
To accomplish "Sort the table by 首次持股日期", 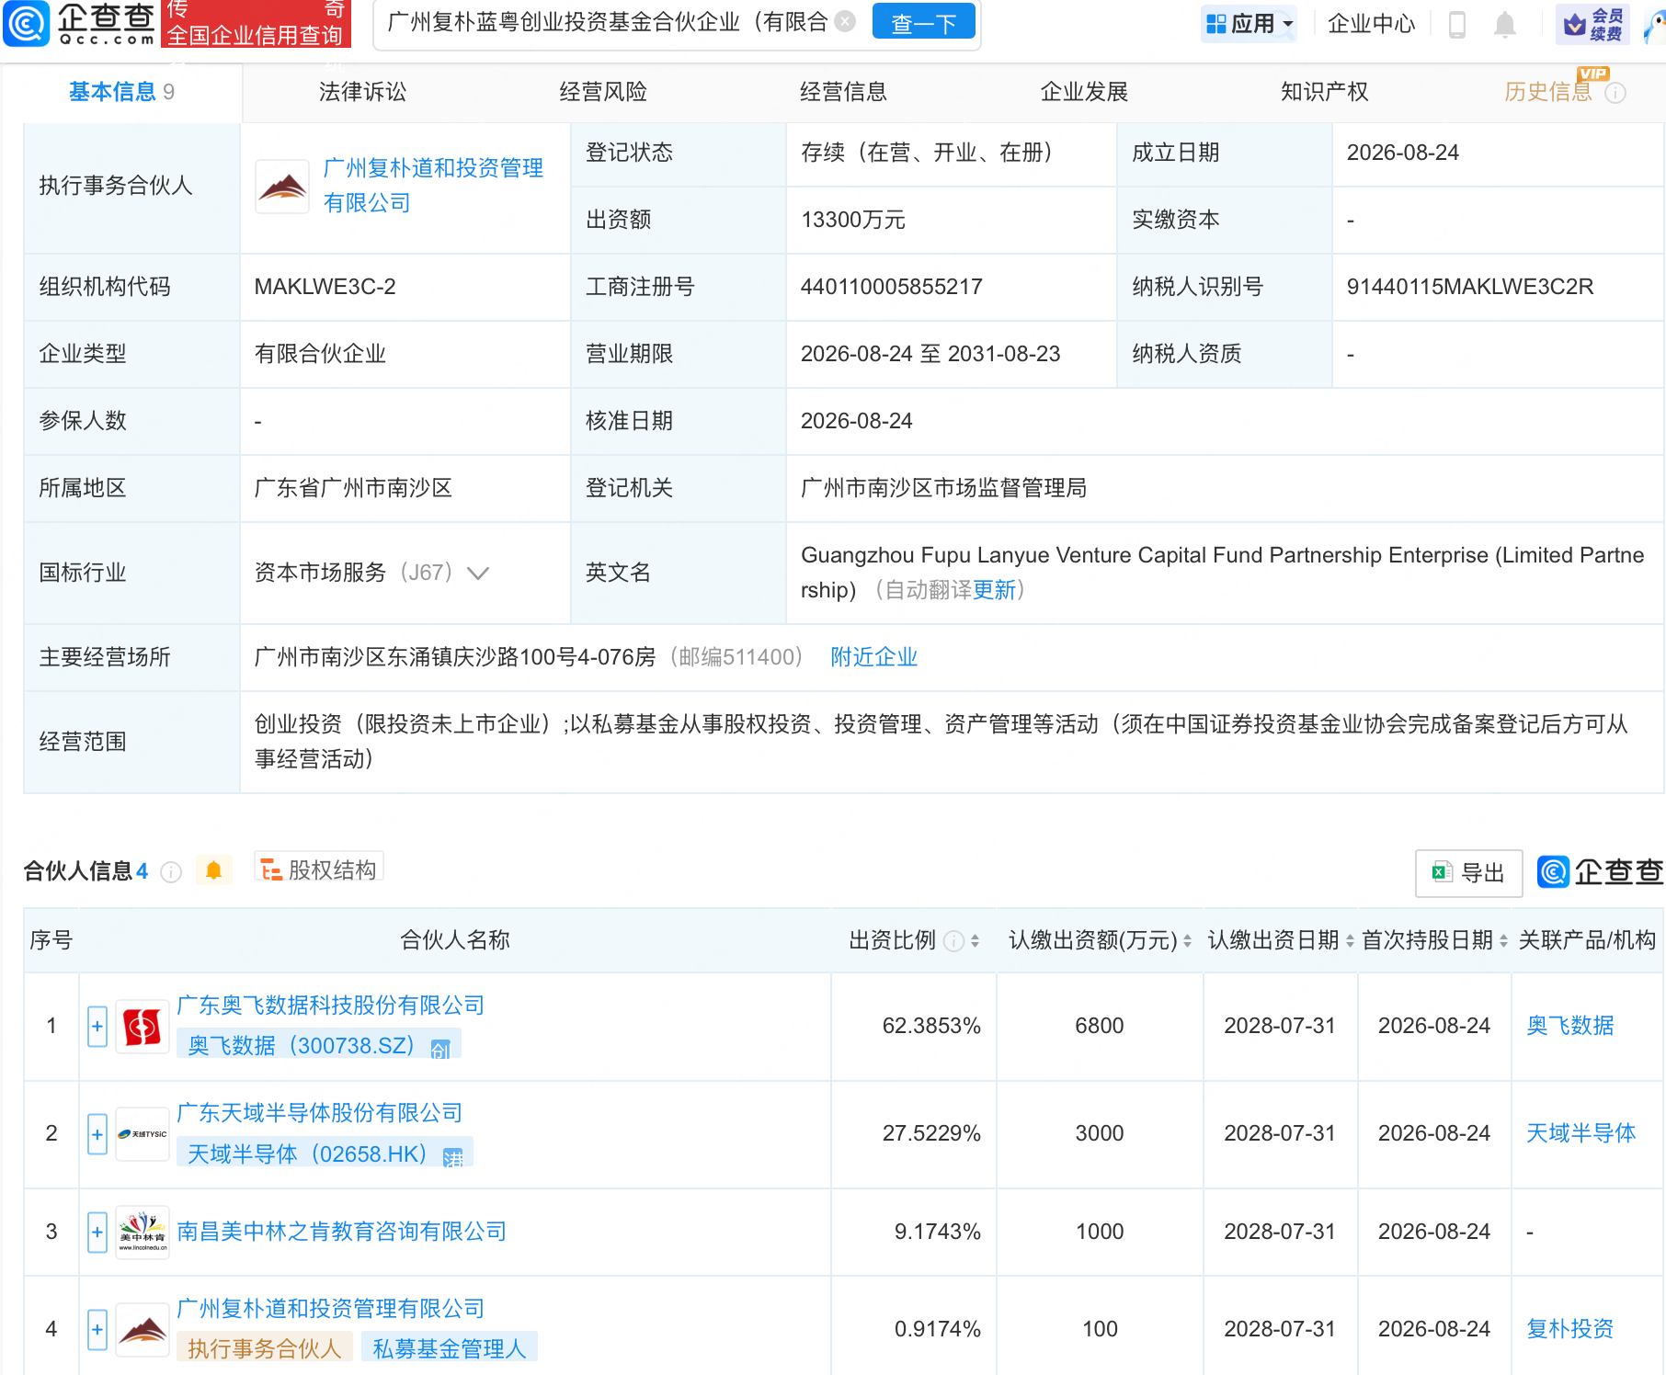I will tap(1503, 940).
